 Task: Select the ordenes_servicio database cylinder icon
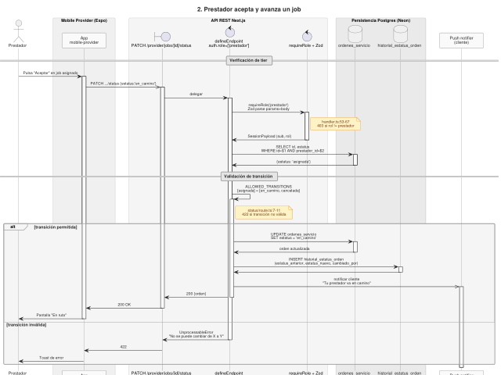[355, 34]
